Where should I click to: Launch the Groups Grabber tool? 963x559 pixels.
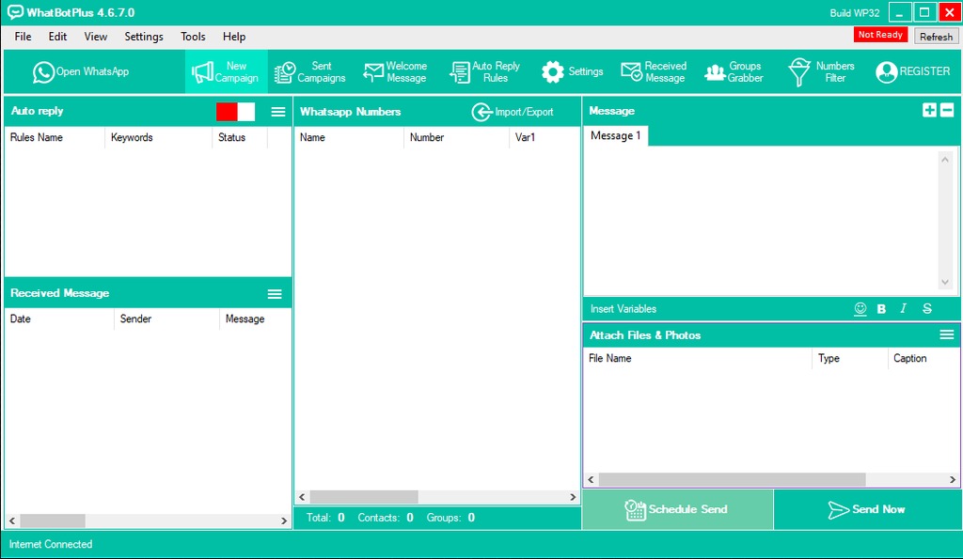tap(734, 71)
